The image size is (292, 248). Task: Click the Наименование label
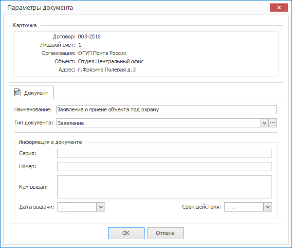33,109
